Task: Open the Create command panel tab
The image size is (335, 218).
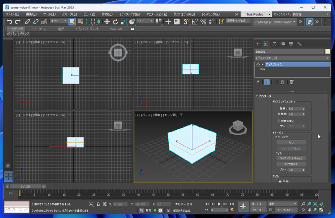Action: point(258,44)
